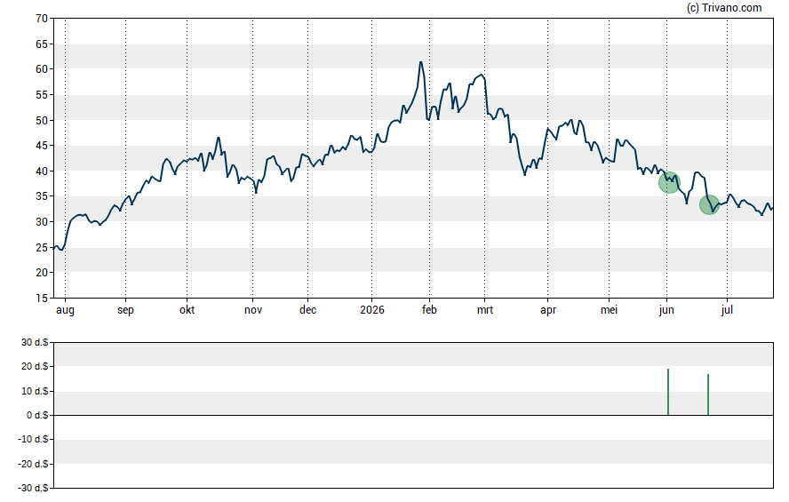789x502 pixels.
Task: Click the '0 d.$' volume axis label
Action: click(37, 416)
